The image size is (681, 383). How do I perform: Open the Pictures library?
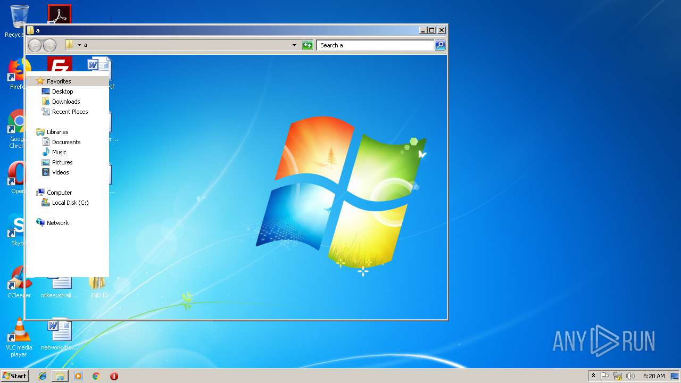pos(62,162)
